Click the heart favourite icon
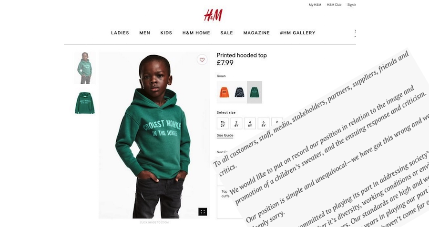 [x=202, y=59]
